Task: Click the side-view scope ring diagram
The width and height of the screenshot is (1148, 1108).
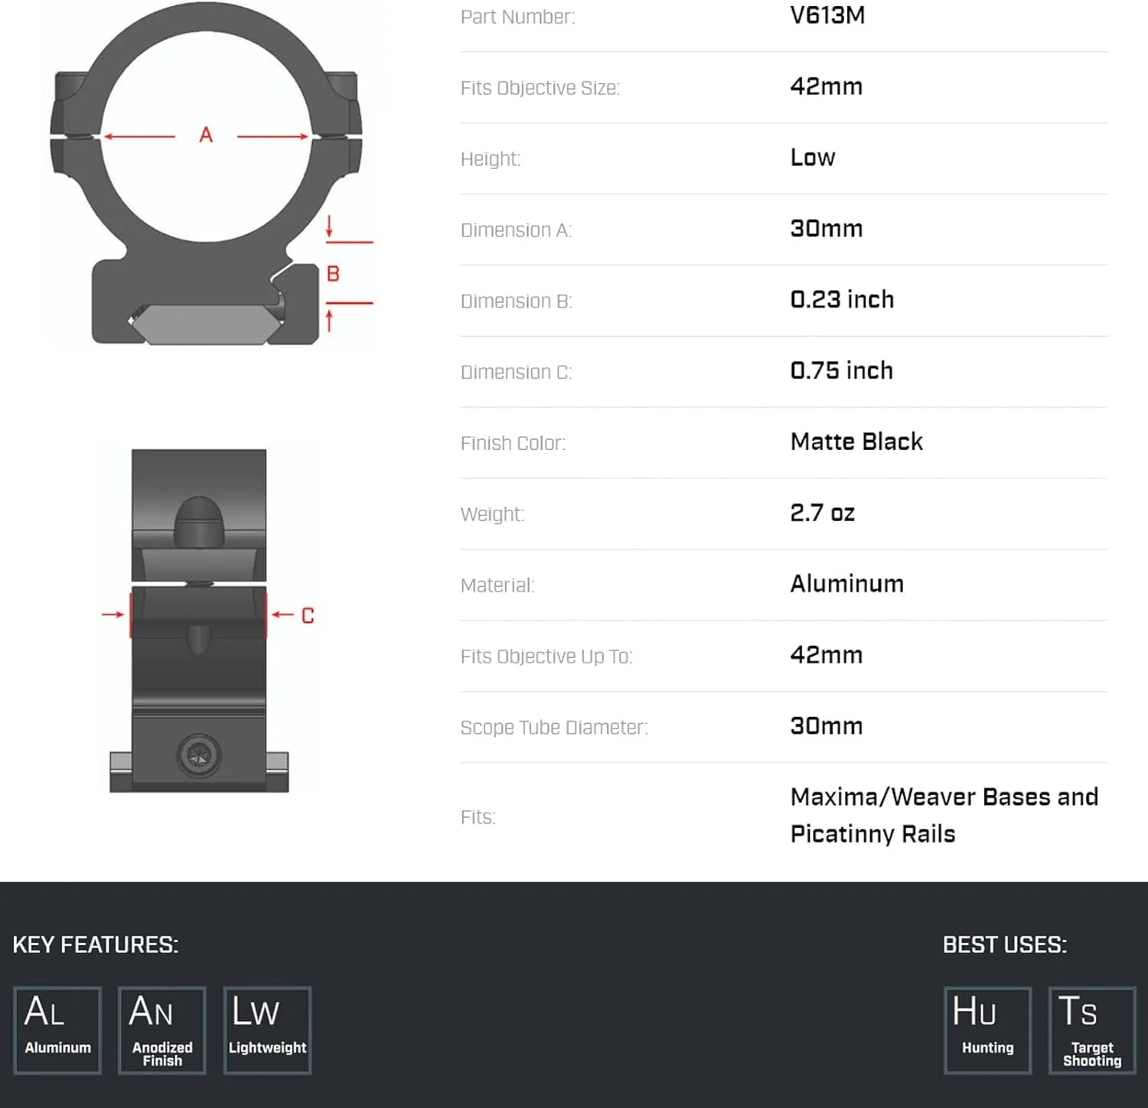Action: pyautogui.click(x=199, y=621)
